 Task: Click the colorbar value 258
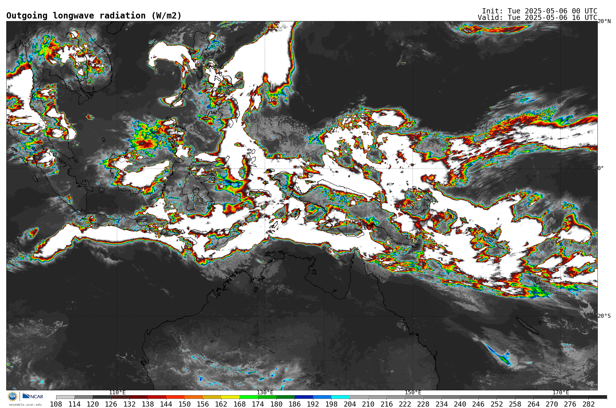point(515,404)
